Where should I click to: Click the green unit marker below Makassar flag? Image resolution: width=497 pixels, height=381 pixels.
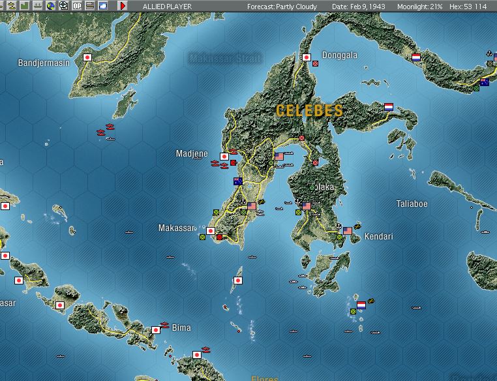point(202,237)
